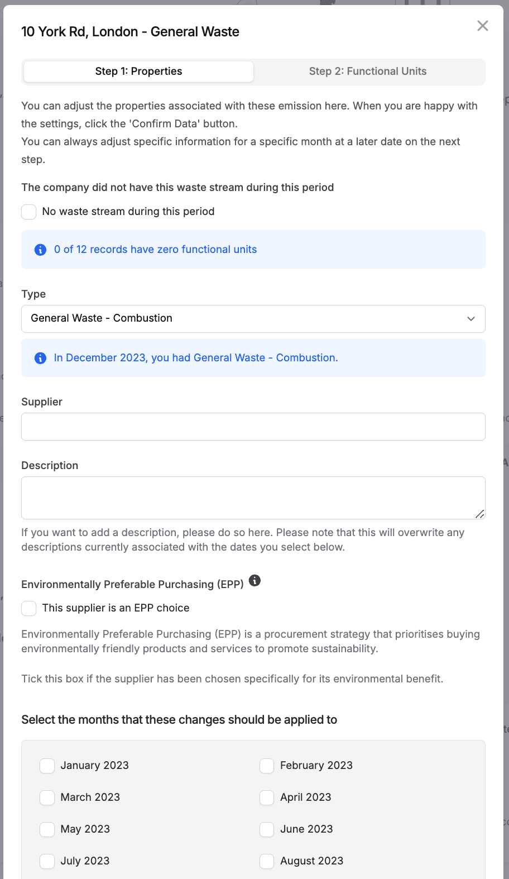Click info icon beside December 2023 notice
Image resolution: width=509 pixels, height=879 pixels.
click(x=40, y=358)
